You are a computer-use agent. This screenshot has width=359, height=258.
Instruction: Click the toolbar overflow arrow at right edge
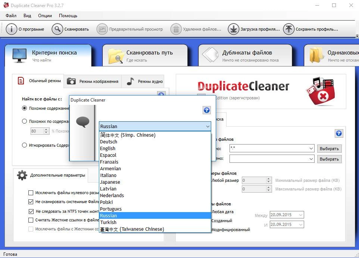click(x=357, y=36)
